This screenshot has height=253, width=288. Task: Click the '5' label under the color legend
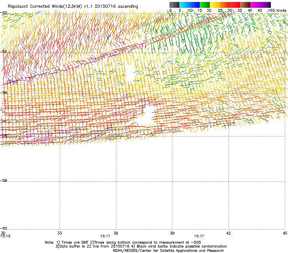(x=180, y=11)
